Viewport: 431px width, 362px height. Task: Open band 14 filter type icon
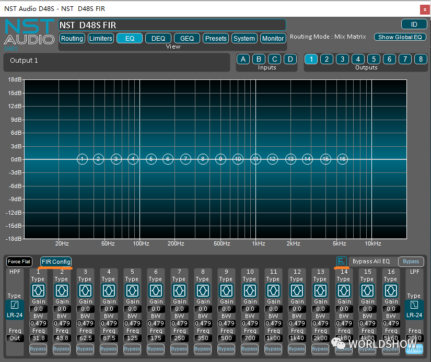[344, 290]
